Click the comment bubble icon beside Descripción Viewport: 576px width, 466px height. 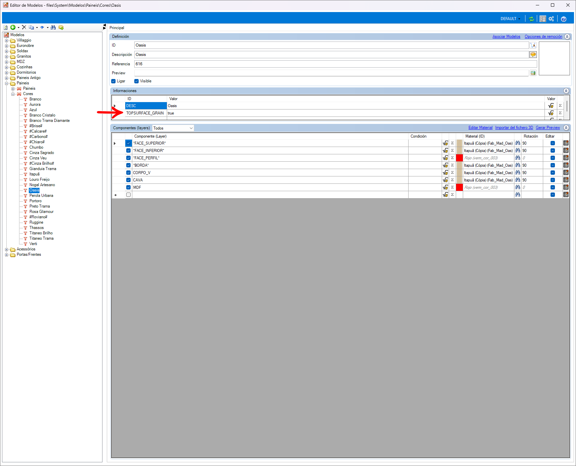pos(533,55)
